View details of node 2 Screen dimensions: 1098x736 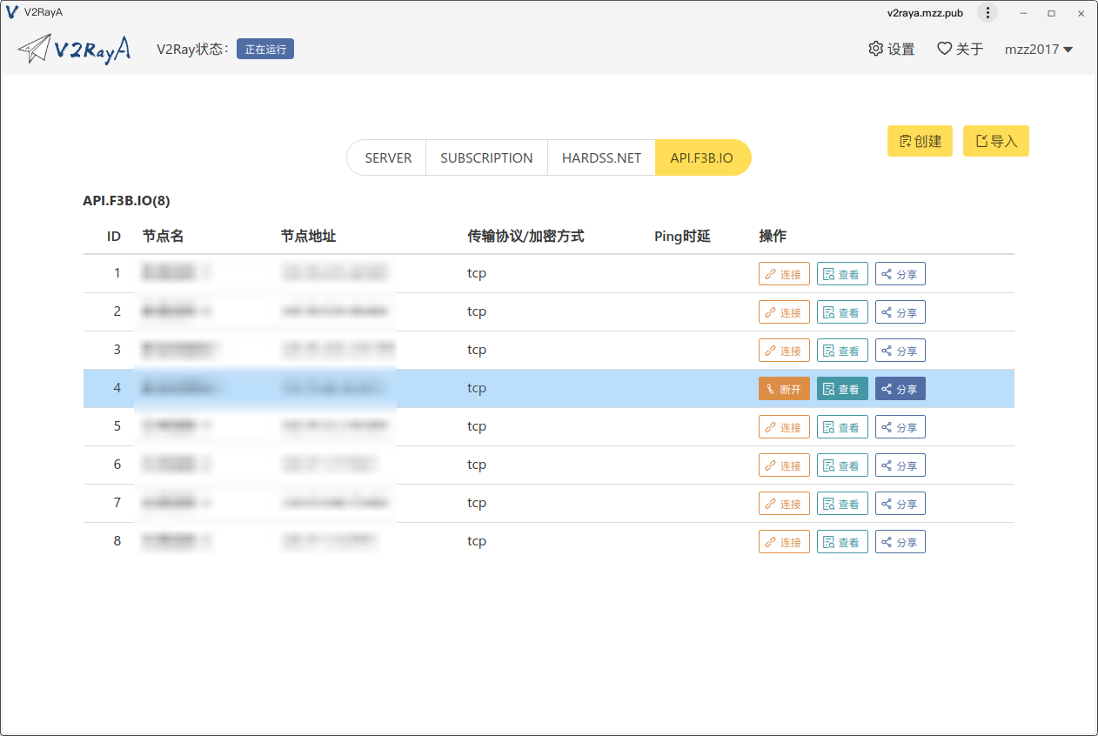pos(842,312)
